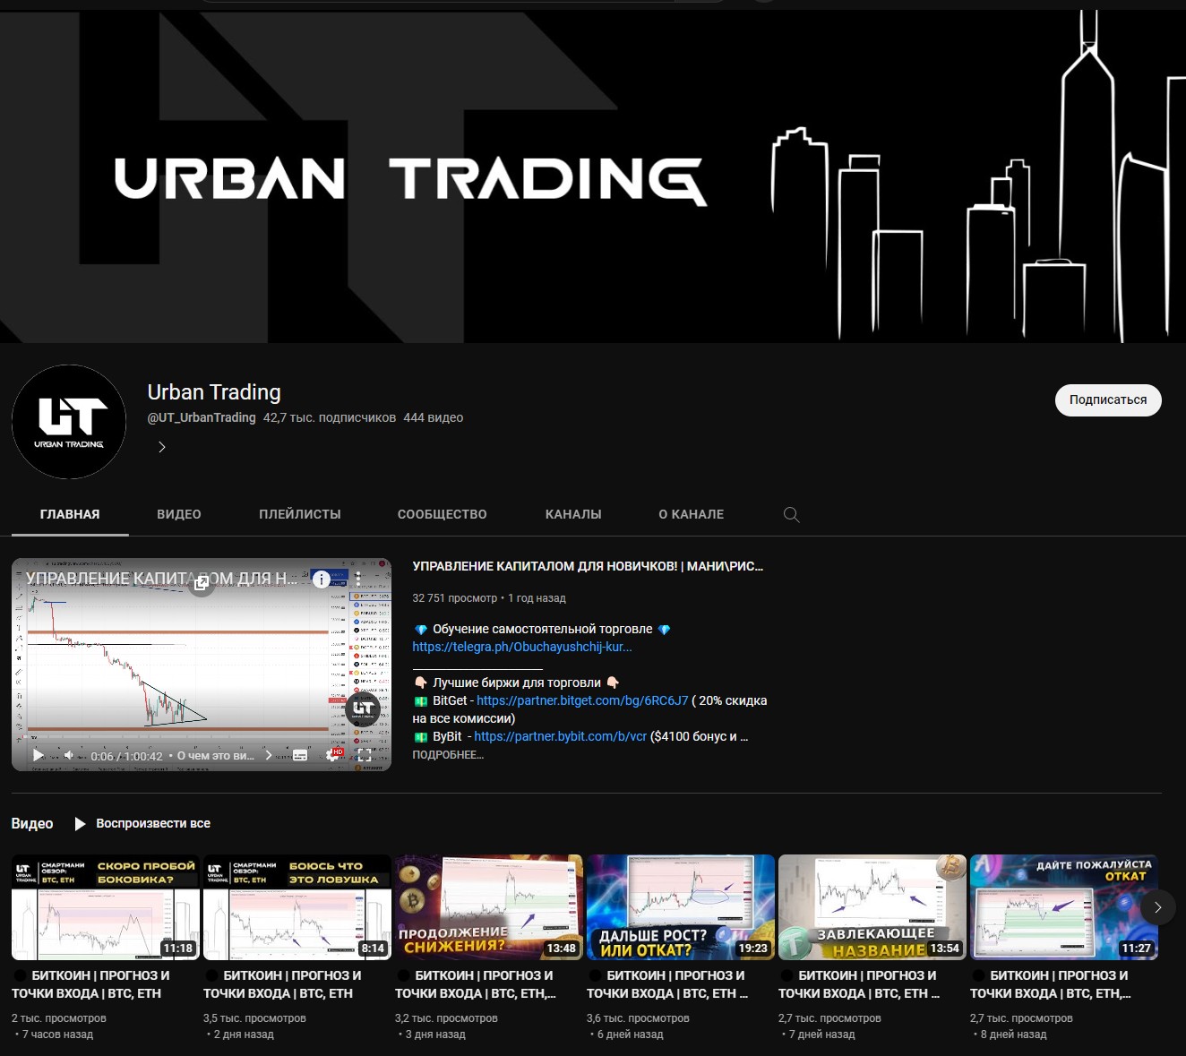This screenshot has height=1056, width=1186.
Task: Open the BitGet partner link
Action: 582,700
